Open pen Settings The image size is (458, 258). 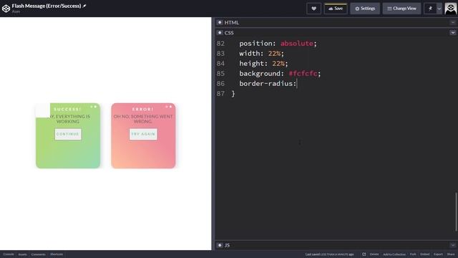click(x=365, y=9)
